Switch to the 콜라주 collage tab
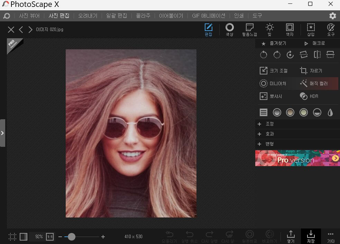Screen dimensions: 340x244 coord(143,16)
